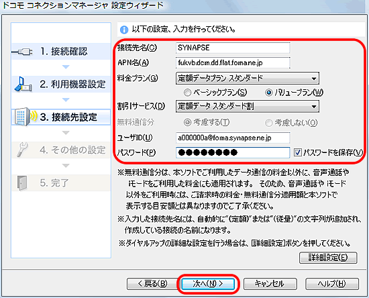Click the 無料通信分 label
Viewport: 369px width, 298px height.
tap(136, 122)
